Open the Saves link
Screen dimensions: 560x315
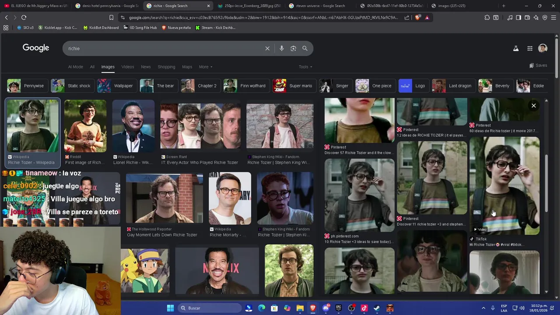pos(538,66)
